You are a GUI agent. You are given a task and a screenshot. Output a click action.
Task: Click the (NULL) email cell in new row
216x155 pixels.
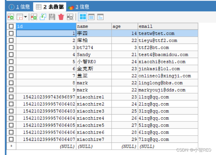pos(168,146)
